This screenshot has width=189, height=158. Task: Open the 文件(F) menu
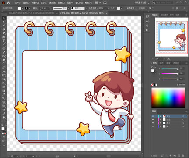tap(18, 3)
